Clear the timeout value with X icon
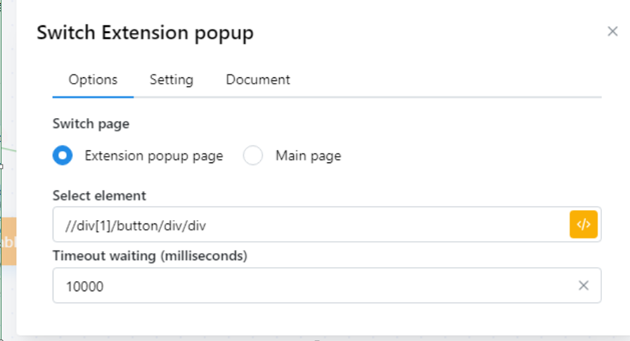This screenshot has width=630, height=341. click(584, 285)
